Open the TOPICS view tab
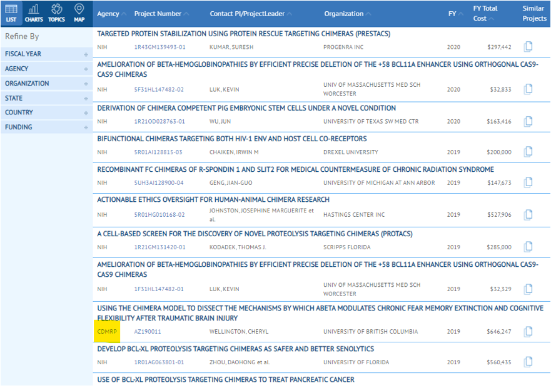Viewport: 551px width, 388px height. tap(56, 13)
